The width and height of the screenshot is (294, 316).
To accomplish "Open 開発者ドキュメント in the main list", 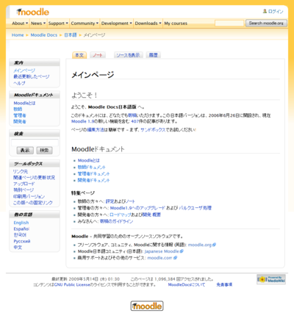I will [x=93, y=180].
